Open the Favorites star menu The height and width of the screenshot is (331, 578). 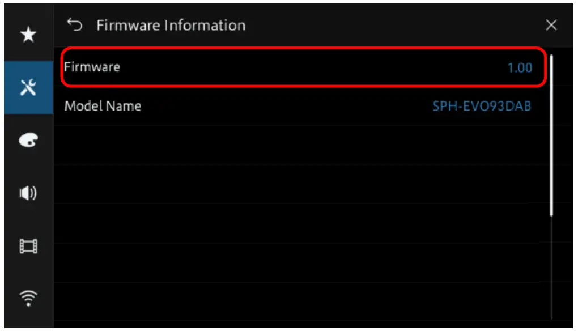(28, 35)
